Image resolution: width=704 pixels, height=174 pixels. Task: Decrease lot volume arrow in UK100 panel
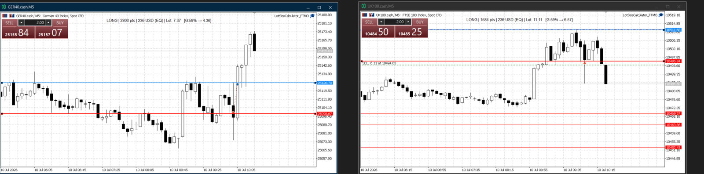381,22
